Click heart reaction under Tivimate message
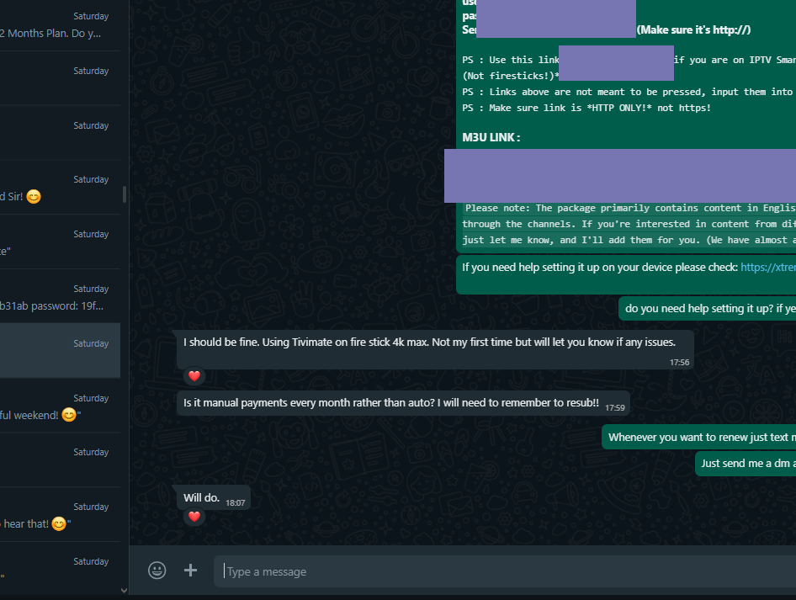This screenshot has width=796, height=600. [x=194, y=376]
